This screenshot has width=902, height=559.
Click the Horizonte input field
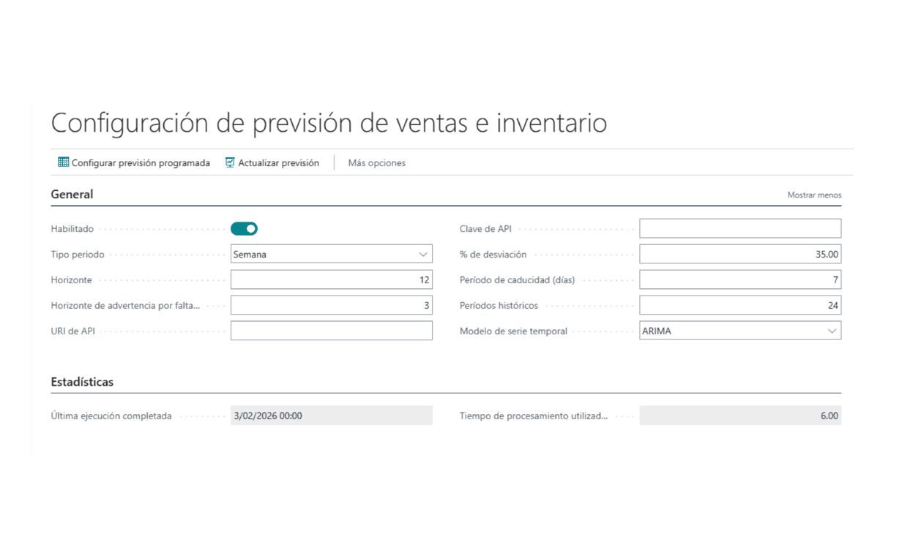click(x=331, y=279)
